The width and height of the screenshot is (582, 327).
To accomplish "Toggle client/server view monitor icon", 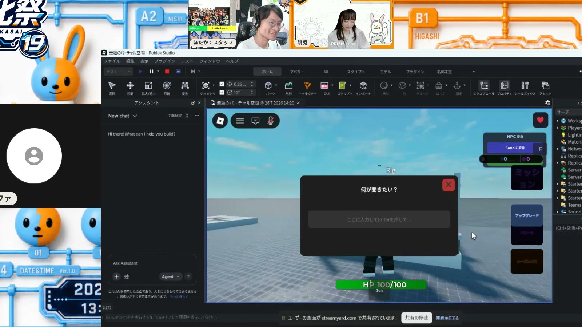I will point(178,72).
